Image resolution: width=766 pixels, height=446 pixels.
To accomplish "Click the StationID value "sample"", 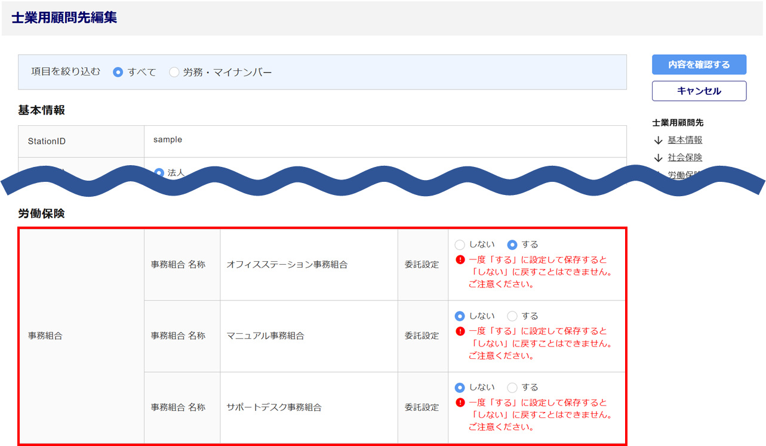I will [x=168, y=140].
